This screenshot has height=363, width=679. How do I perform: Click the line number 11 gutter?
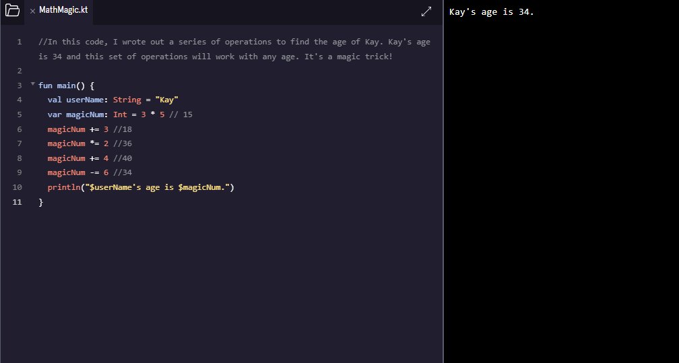coord(17,202)
